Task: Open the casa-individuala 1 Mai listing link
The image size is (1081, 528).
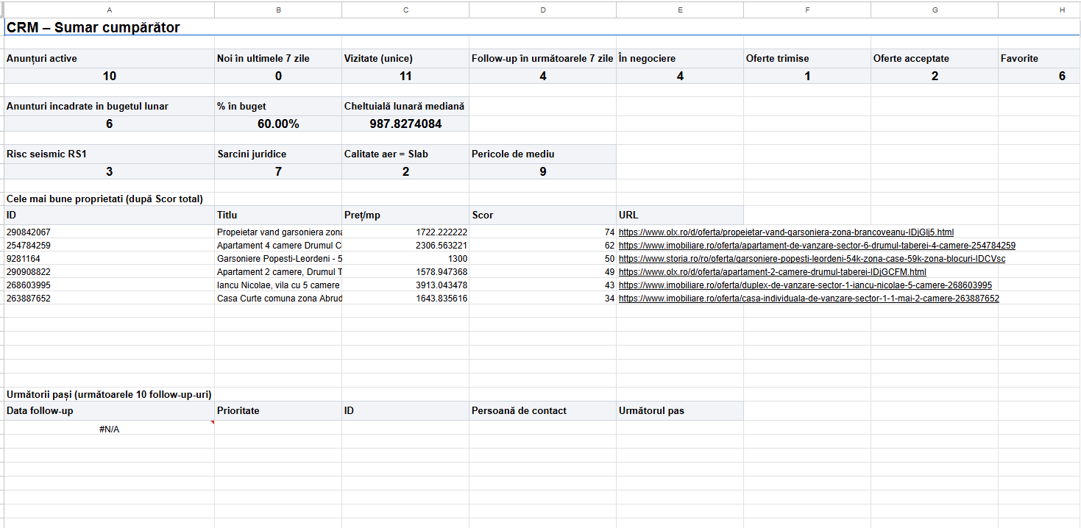Action: click(x=809, y=299)
